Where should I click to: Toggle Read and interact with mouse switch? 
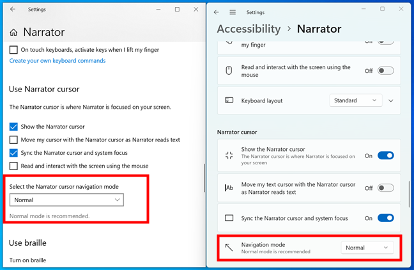click(385, 70)
